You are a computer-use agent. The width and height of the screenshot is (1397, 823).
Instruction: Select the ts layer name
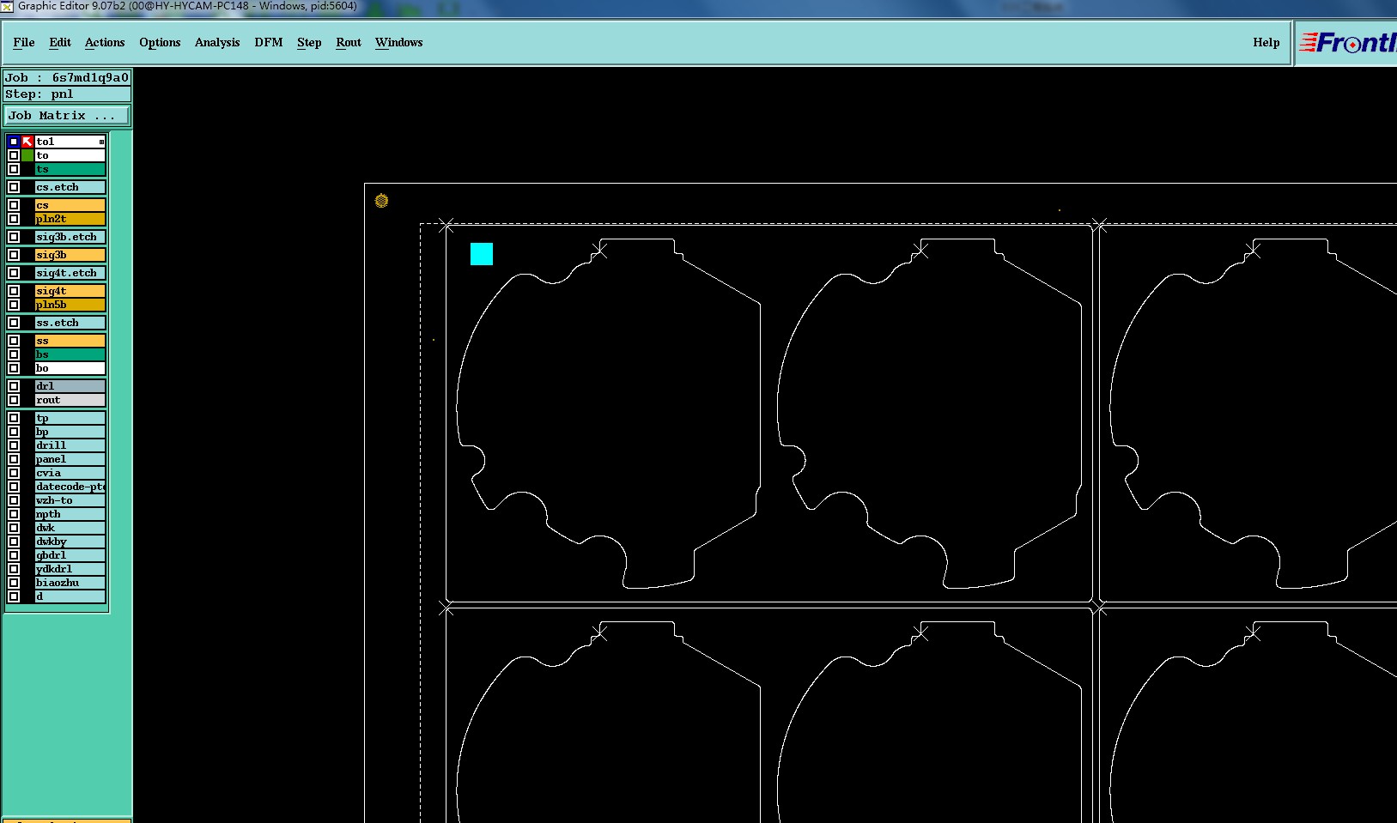point(70,169)
